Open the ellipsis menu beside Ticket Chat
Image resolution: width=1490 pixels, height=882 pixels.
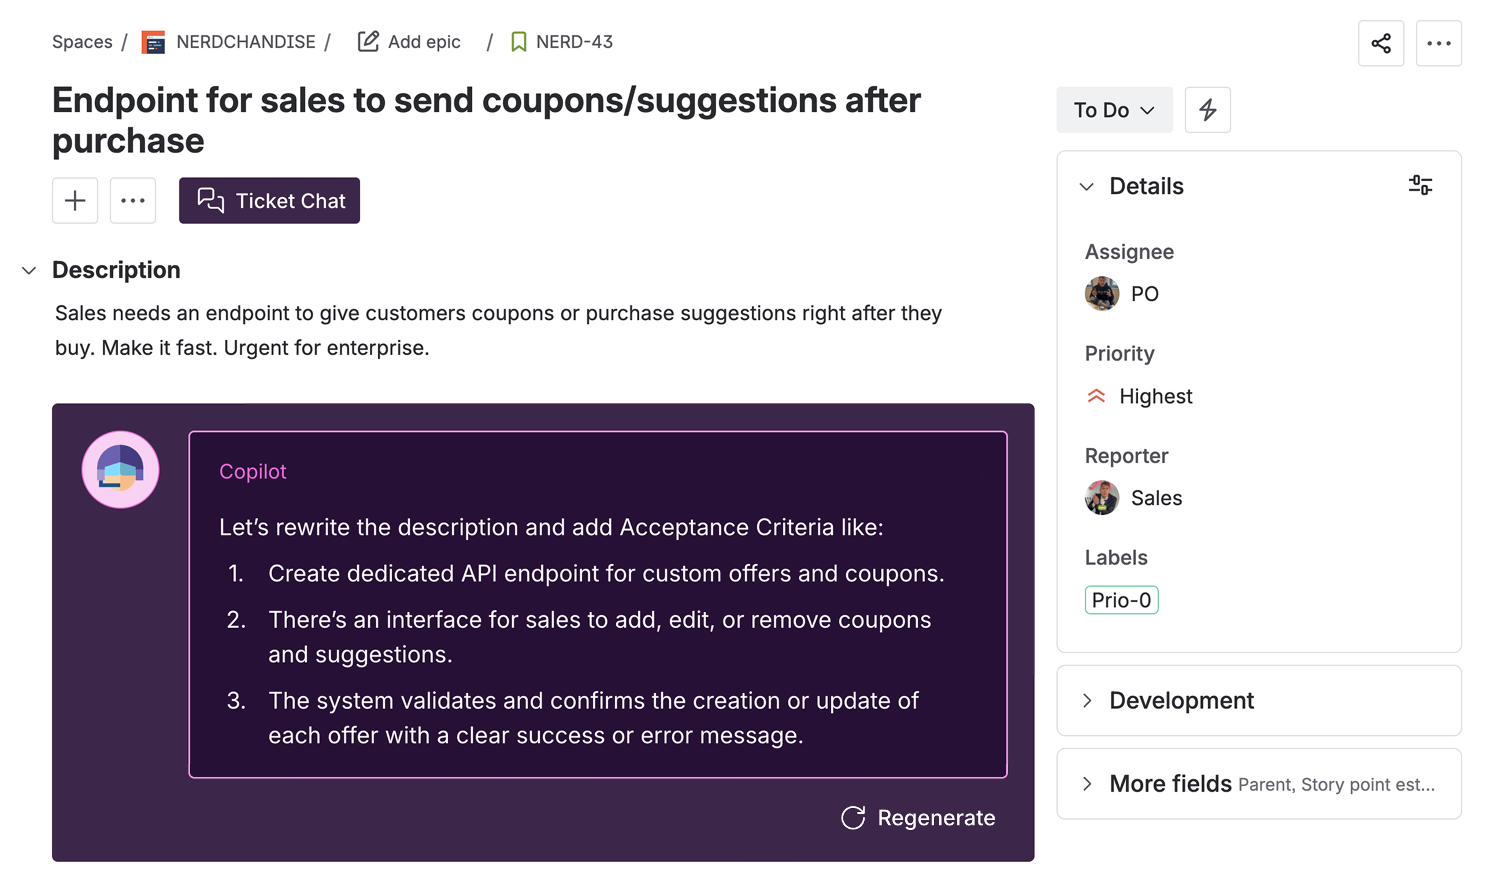[132, 201]
